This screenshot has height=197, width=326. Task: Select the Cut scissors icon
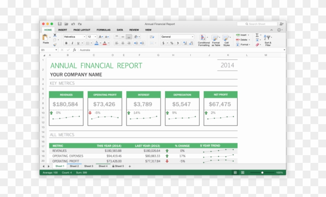click(55, 35)
